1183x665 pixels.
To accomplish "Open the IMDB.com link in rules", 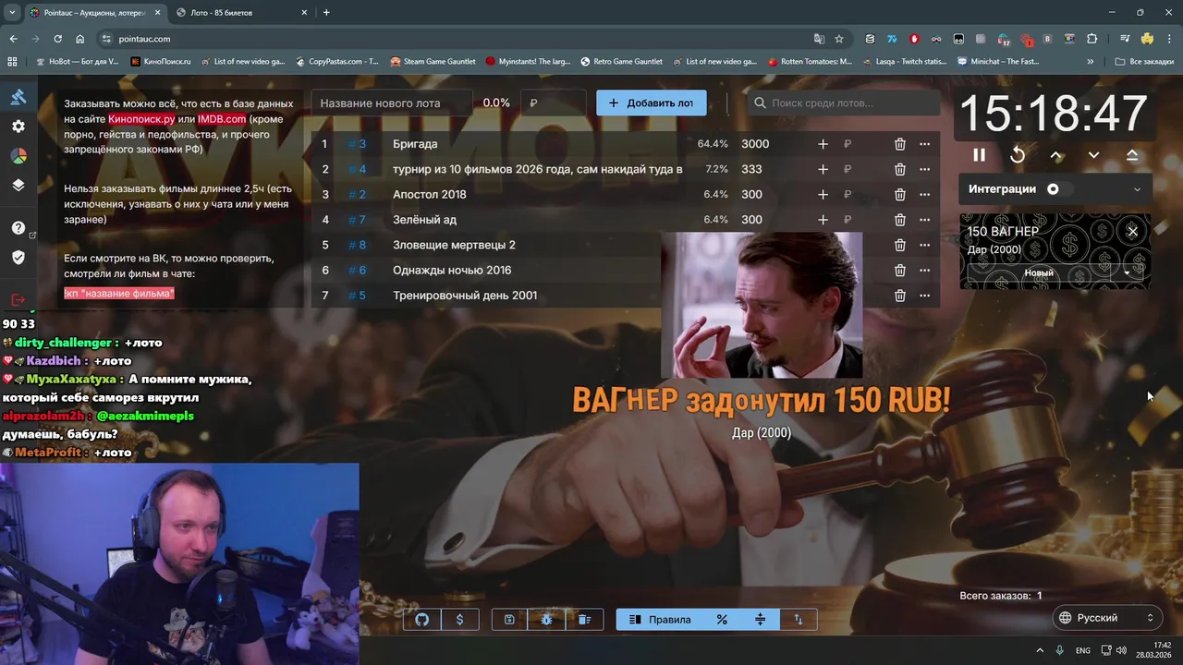I will 222,119.
